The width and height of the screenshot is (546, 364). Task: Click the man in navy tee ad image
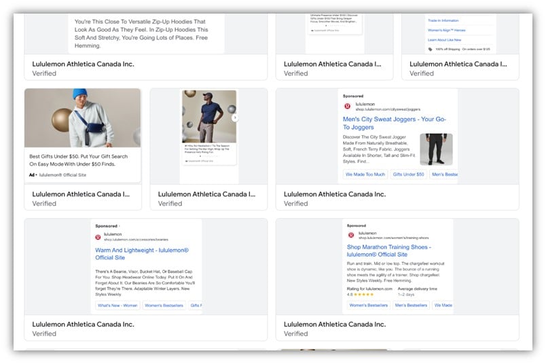209,116
